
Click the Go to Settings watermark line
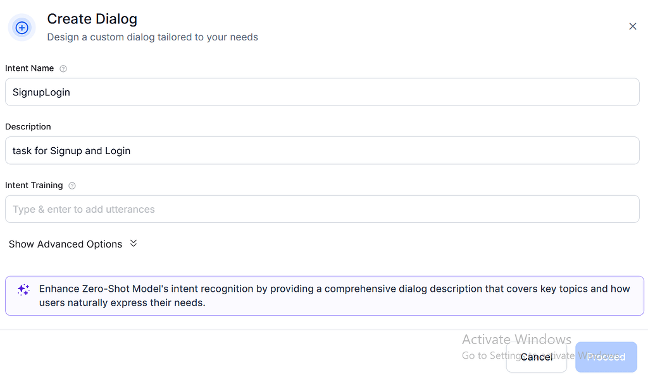484,355
